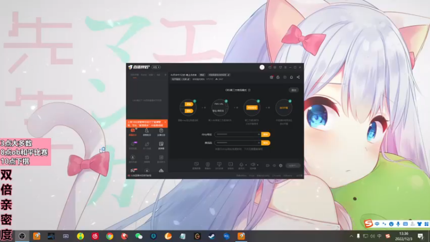Image resolution: width=430 pixels, height=242 pixels.
Task: Click inside the rtmp address field
Action: coord(238,134)
